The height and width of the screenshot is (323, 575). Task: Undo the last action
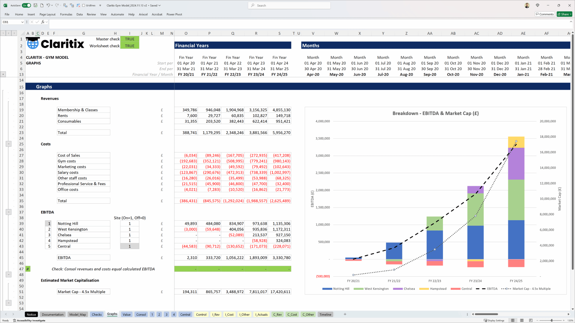pyautogui.click(x=48, y=5)
